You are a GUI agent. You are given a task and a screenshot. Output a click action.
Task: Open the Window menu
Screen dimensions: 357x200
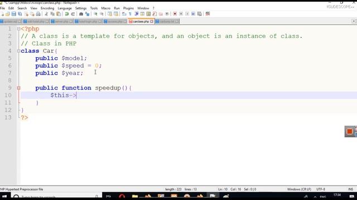click(143, 8)
